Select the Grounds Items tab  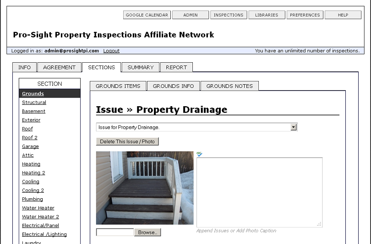[x=118, y=86]
